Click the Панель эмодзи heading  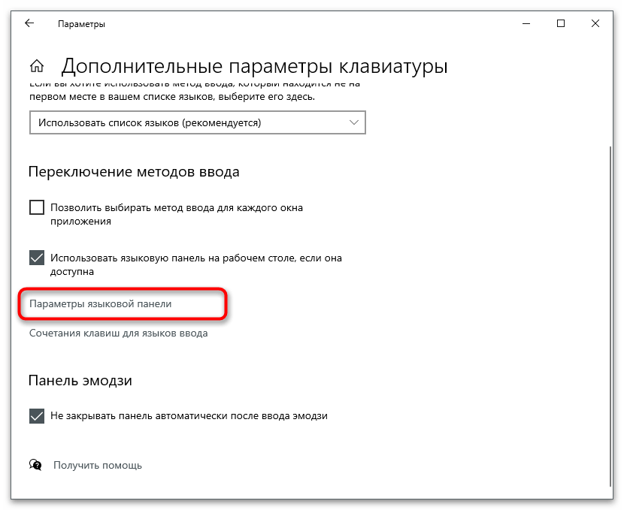coord(80,380)
